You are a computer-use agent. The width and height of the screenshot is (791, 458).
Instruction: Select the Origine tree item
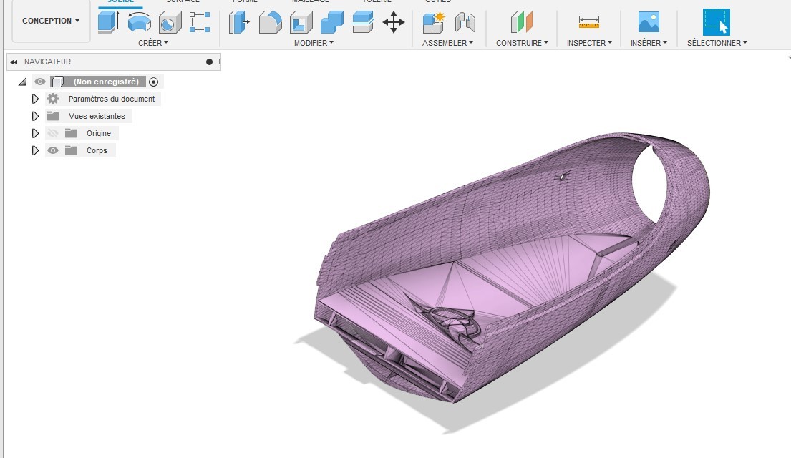tap(98, 133)
